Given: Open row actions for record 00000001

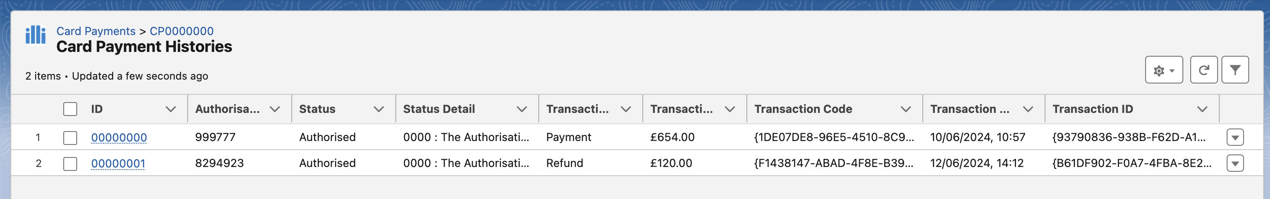Looking at the screenshot, I should [x=1234, y=164].
